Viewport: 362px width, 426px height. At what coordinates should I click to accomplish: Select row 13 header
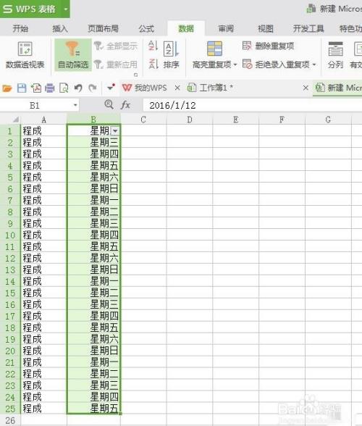pos(10,270)
